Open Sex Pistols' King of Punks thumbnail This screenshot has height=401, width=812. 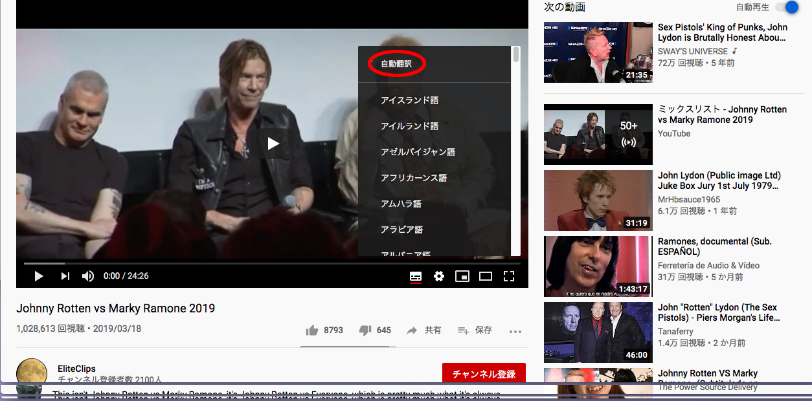coord(598,52)
